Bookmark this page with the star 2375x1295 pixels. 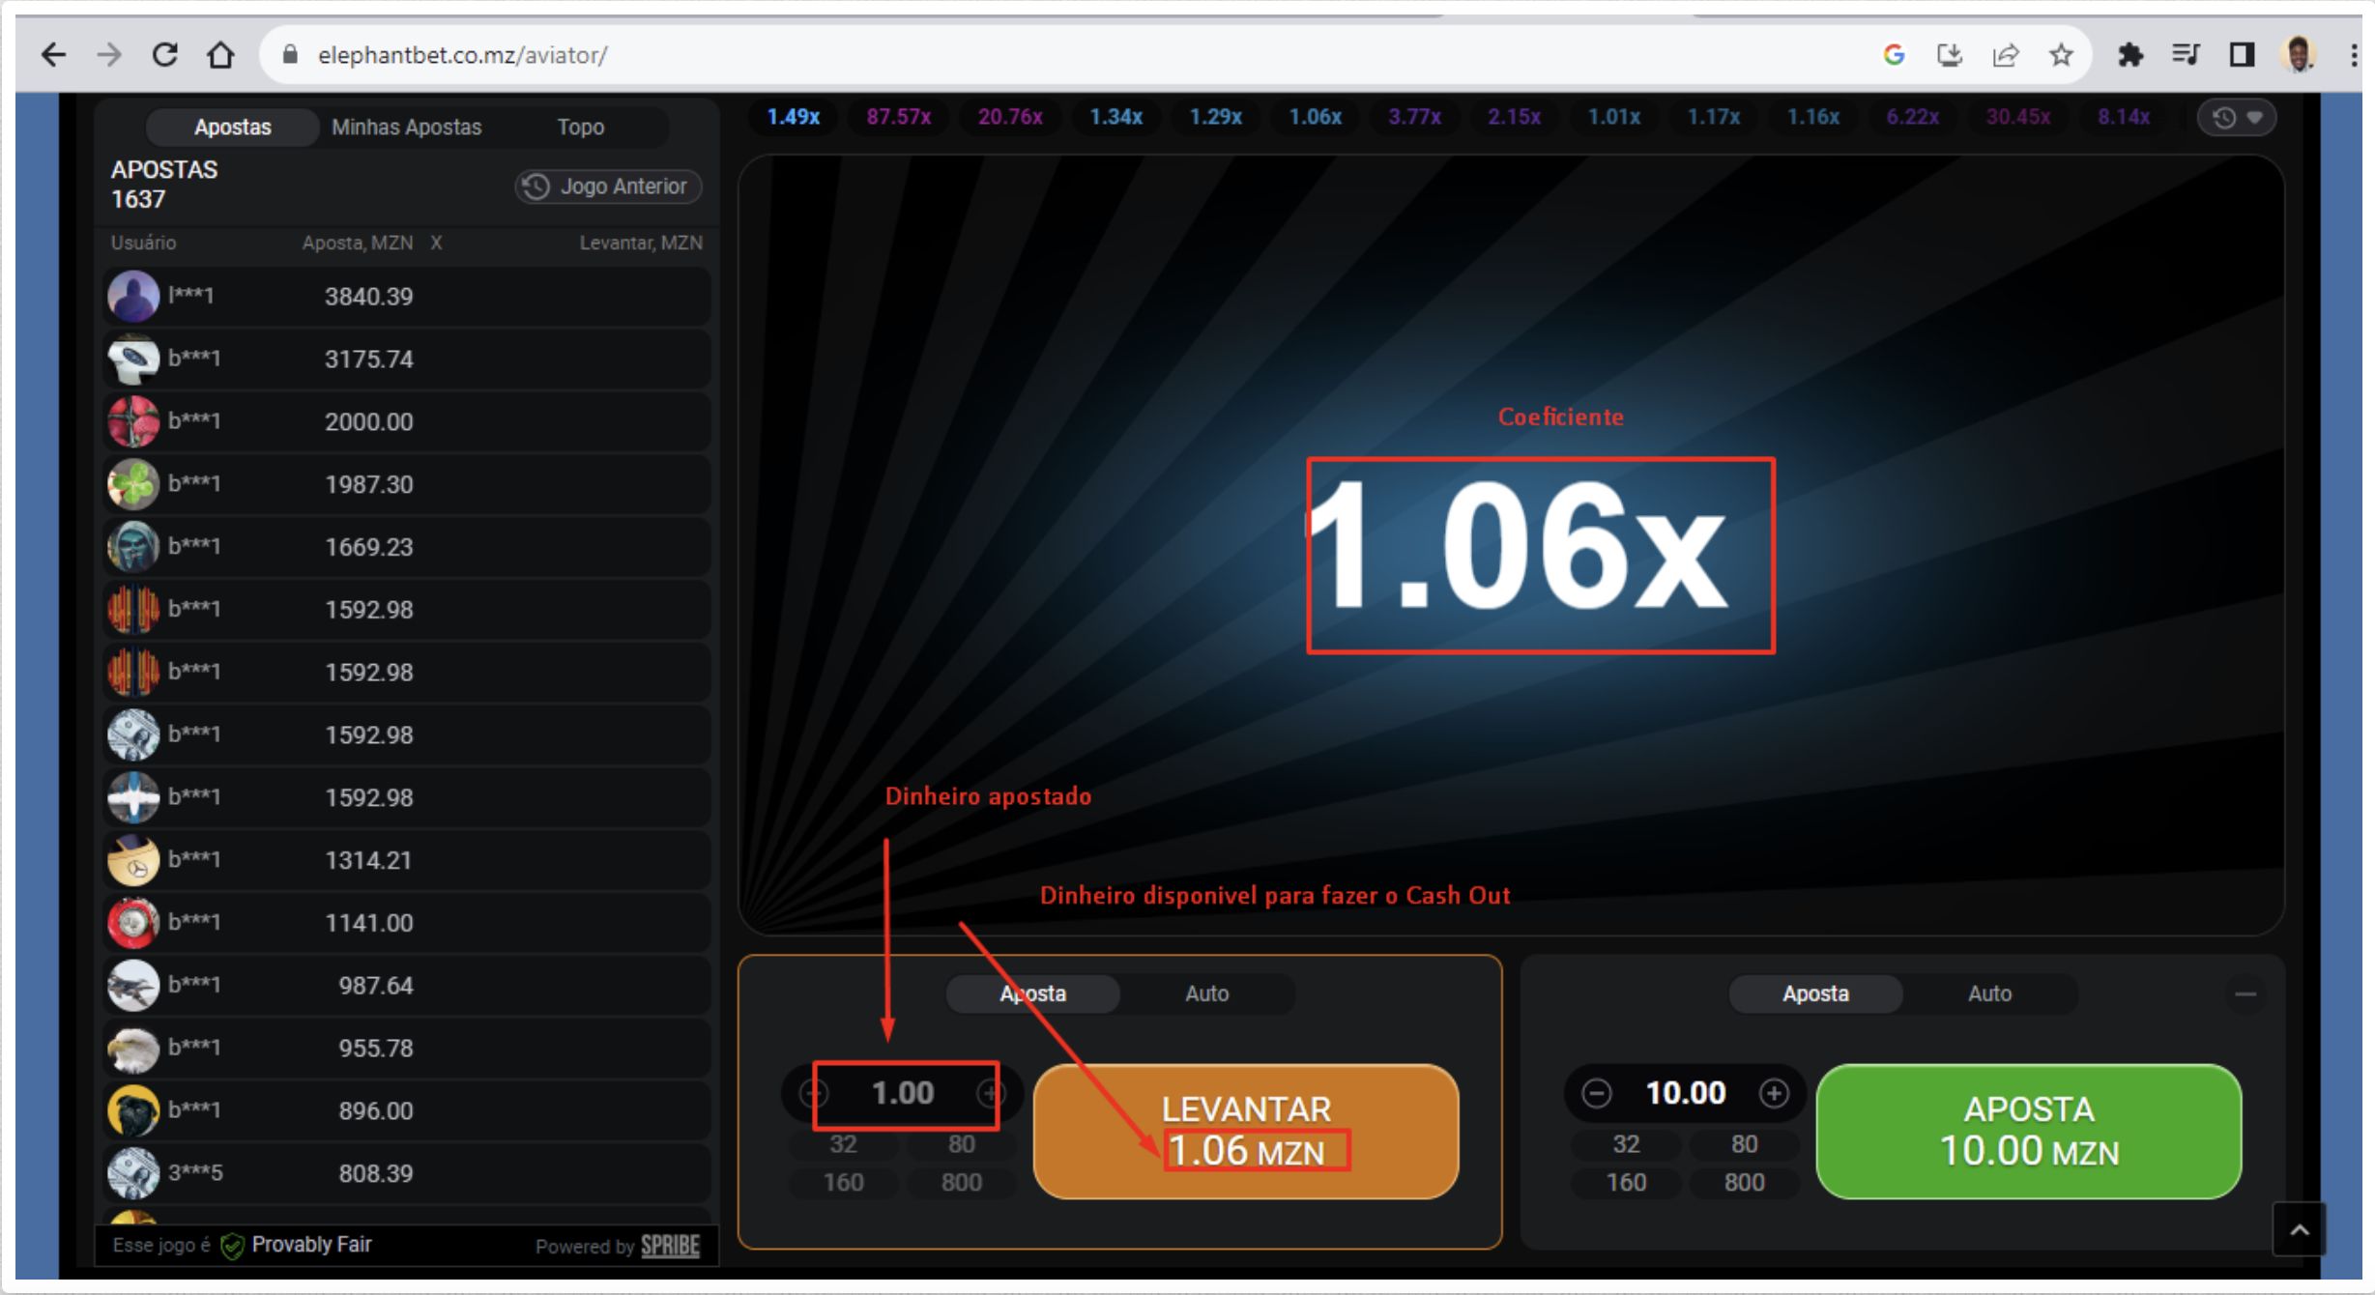pos(2061,55)
